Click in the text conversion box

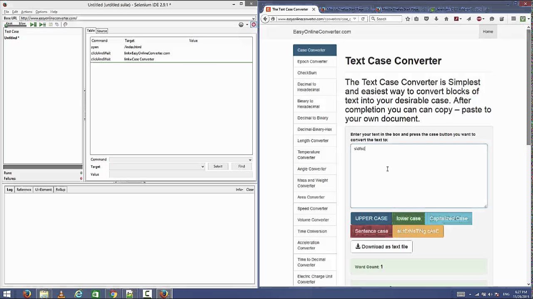coord(419,176)
